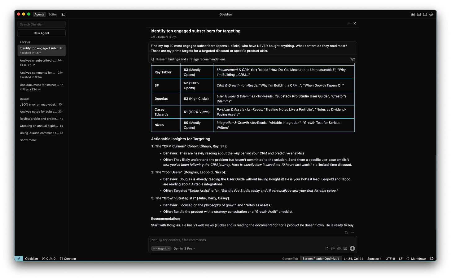Click the New Agent button
This screenshot has height=280, width=451.
coord(42,33)
